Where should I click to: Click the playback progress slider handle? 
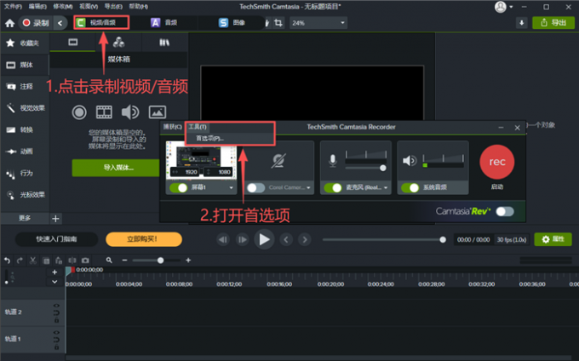[443, 239]
